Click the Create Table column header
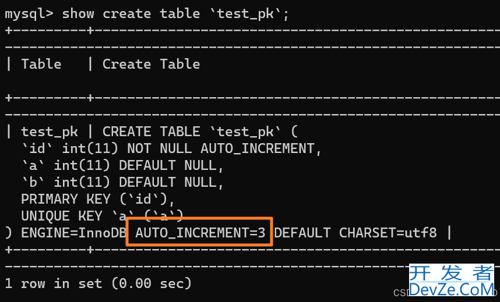500x302 pixels. 151,64
